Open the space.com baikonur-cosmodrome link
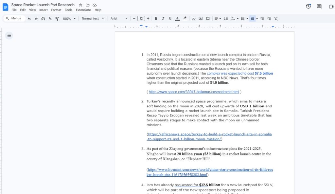This screenshot has width=335, height=194. click(x=194, y=92)
